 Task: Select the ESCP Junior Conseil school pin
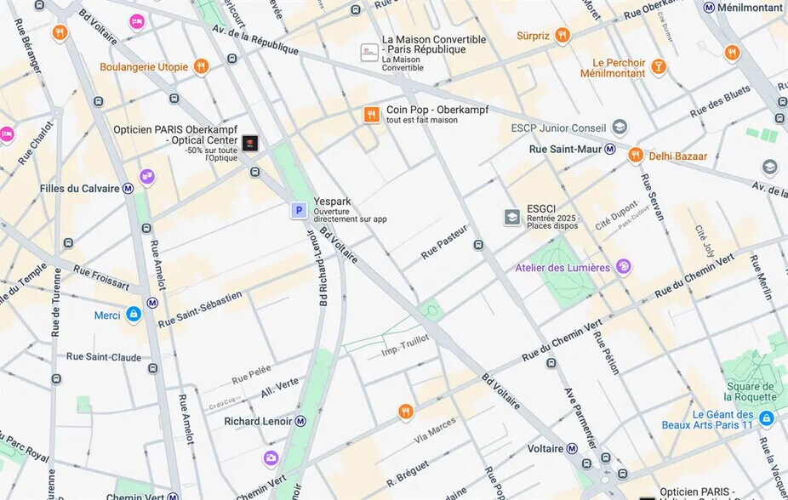pos(620,128)
